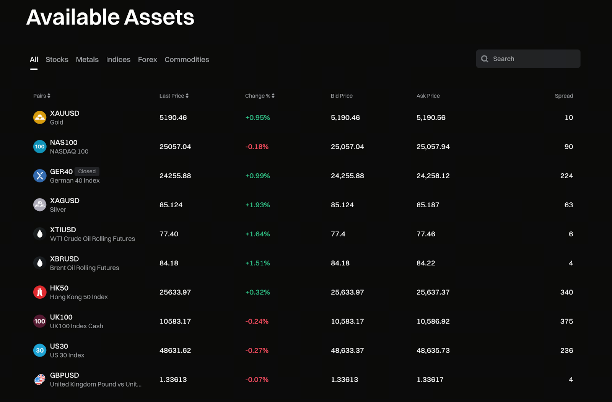Click the Closed badge next to GER40

tap(87, 171)
